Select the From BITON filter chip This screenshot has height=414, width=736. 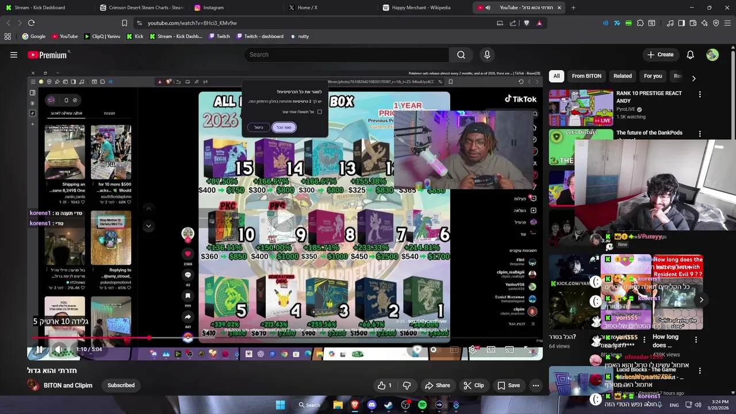(586, 76)
